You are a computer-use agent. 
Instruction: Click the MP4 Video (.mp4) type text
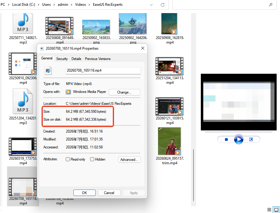tap(79, 84)
